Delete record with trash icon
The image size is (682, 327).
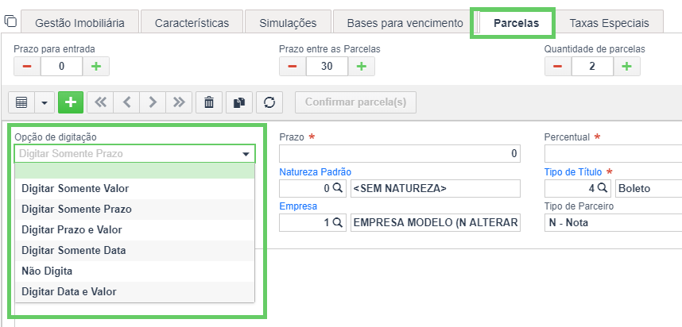coord(209,102)
